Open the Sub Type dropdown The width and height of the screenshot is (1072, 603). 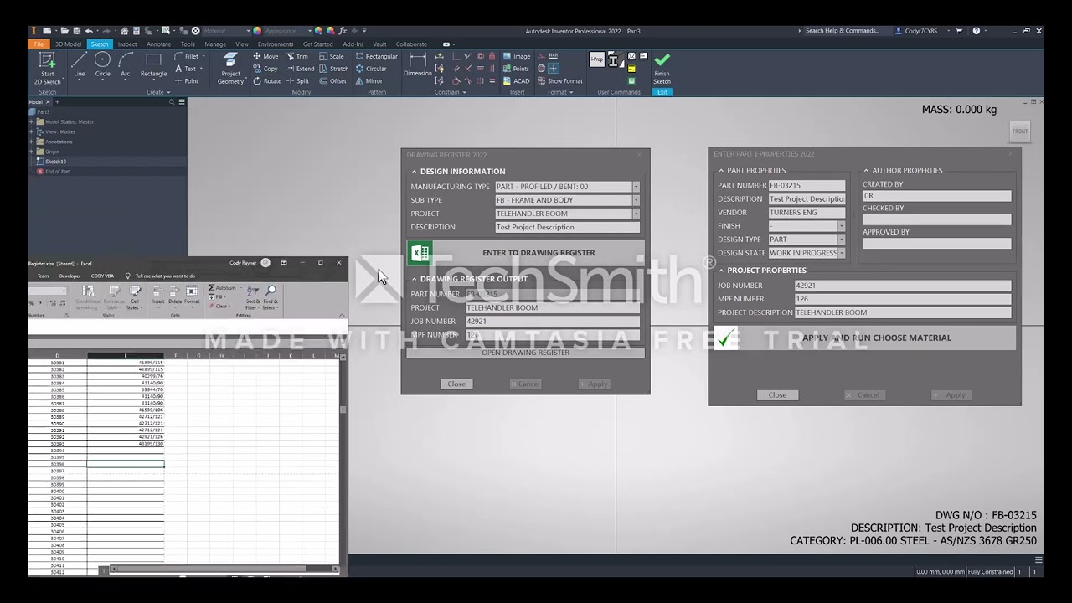coord(636,200)
